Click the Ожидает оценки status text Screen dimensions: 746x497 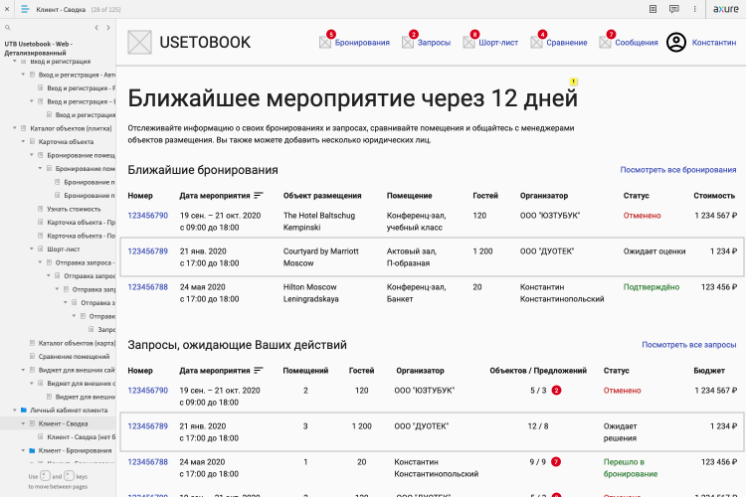[654, 251]
